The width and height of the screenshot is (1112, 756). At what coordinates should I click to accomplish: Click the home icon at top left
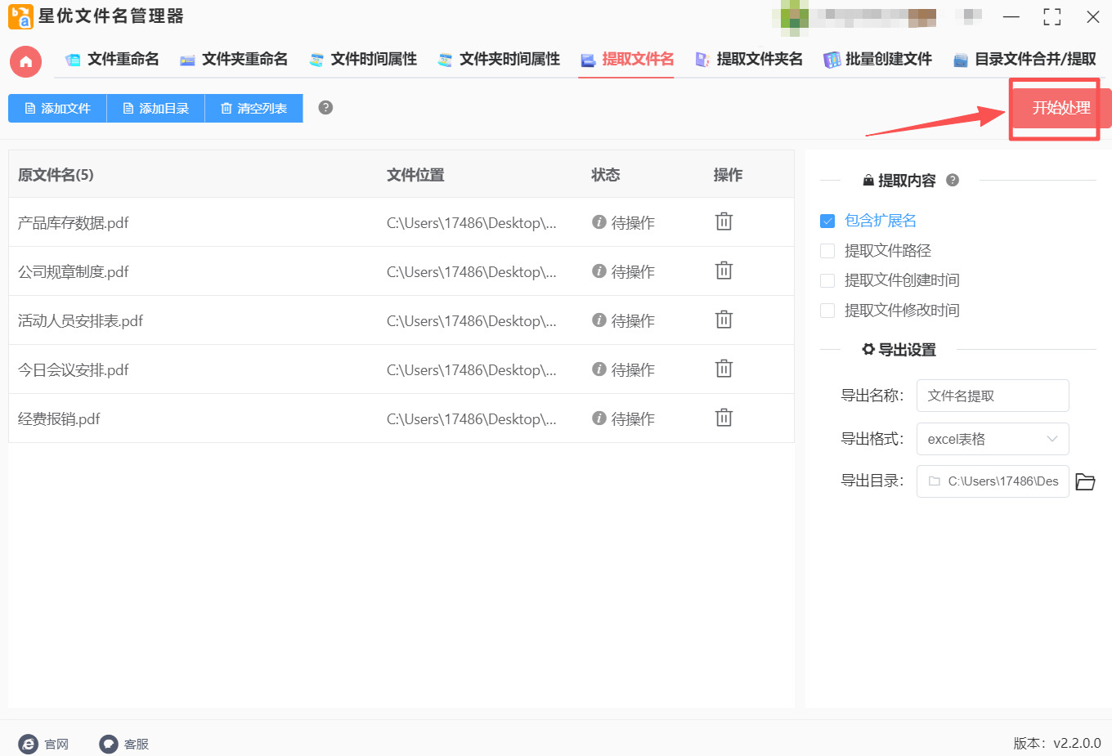pyautogui.click(x=25, y=61)
